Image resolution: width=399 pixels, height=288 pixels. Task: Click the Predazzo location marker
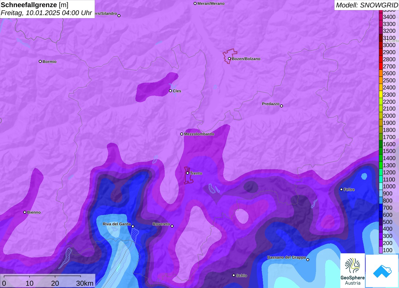(281, 106)
